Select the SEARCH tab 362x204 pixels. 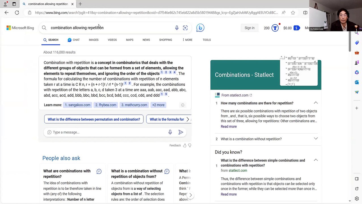pyautogui.click(x=51, y=40)
